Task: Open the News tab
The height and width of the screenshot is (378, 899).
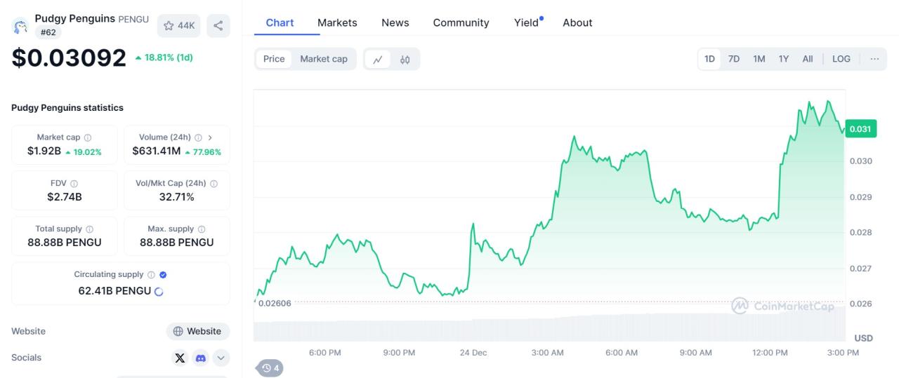Action: pyautogui.click(x=395, y=22)
